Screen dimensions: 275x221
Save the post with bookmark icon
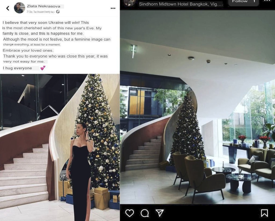coord(264,213)
